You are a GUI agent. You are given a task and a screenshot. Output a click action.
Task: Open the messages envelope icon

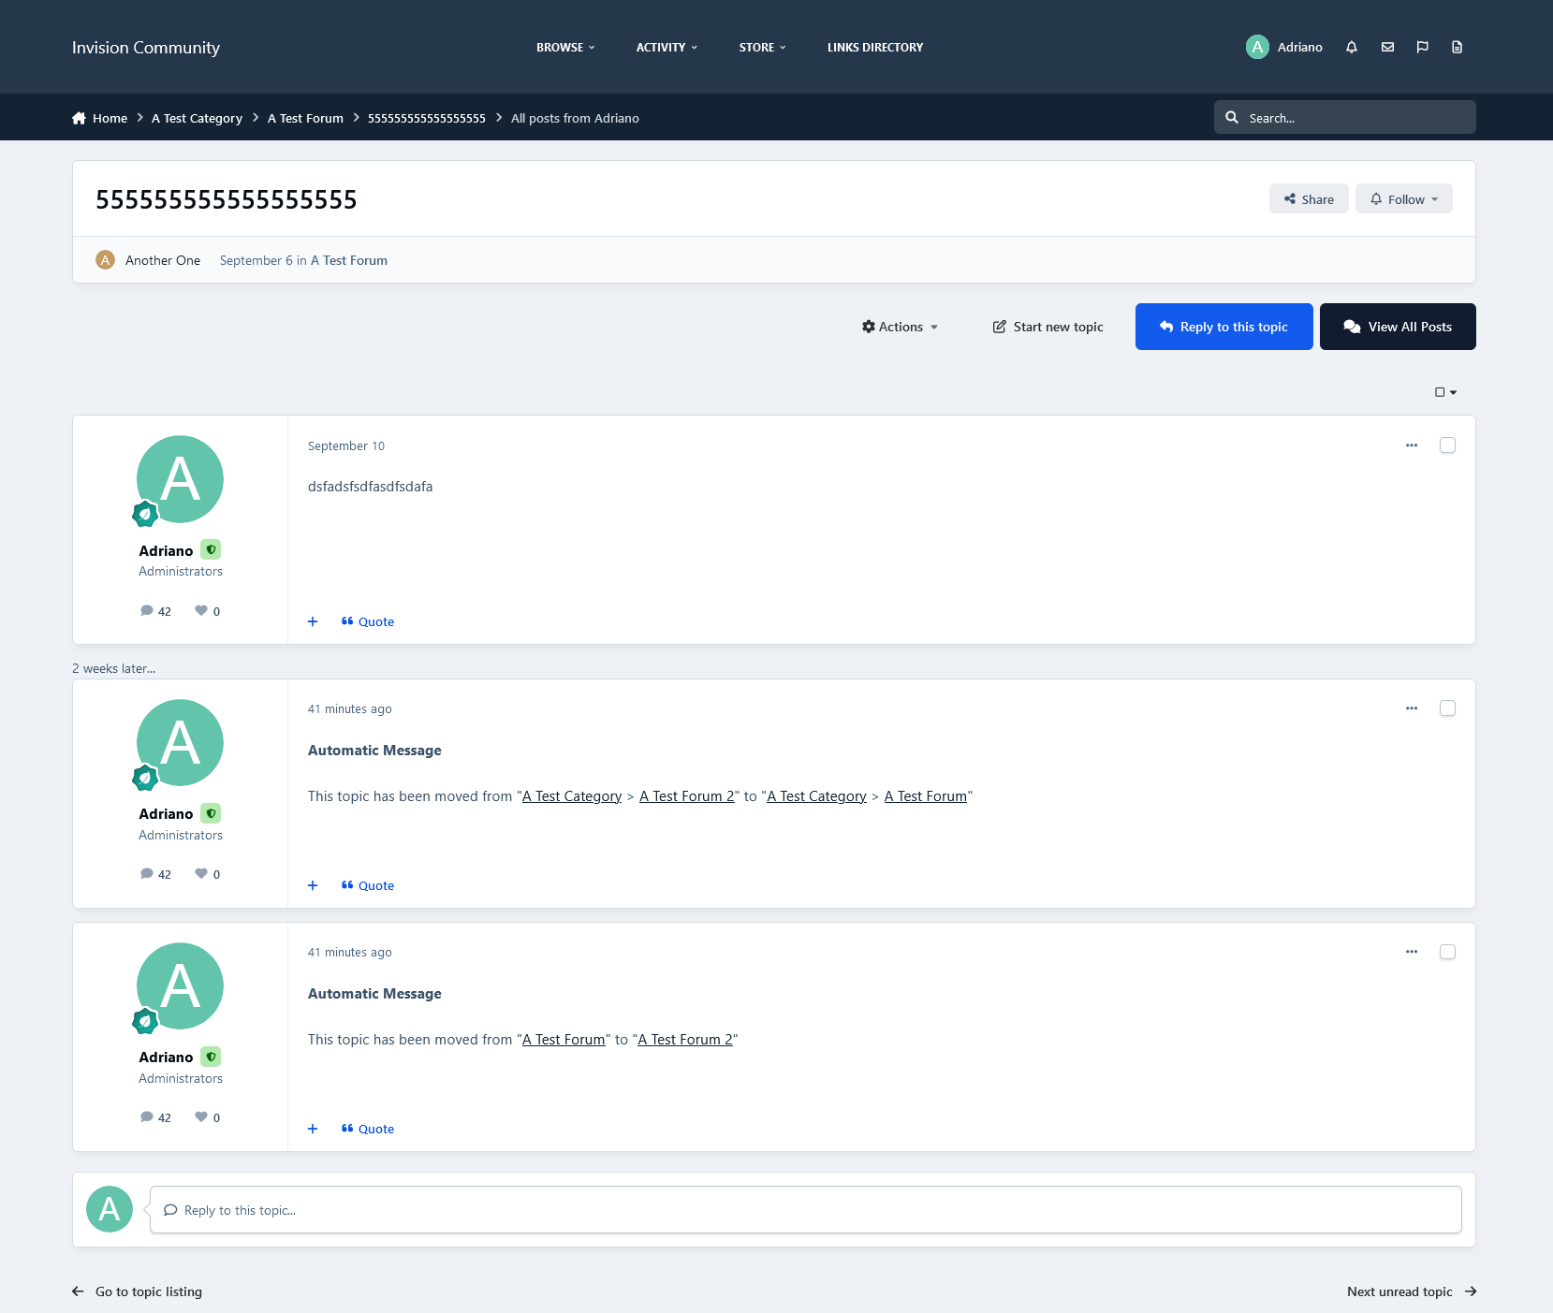(x=1387, y=47)
